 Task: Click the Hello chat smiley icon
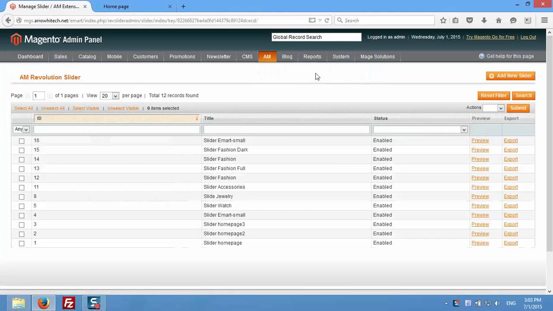pos(513,20)
